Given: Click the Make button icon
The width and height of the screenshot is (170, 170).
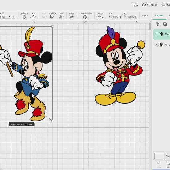Looking at the screenshot, I should [163, 5].
